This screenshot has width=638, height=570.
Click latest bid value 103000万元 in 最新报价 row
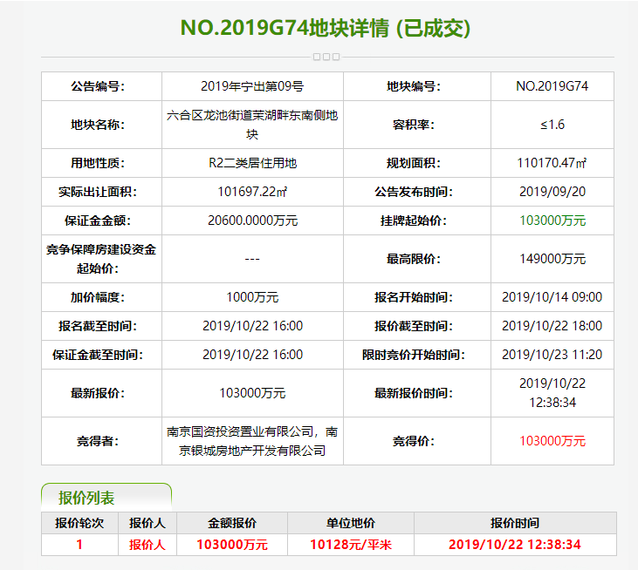252,393
